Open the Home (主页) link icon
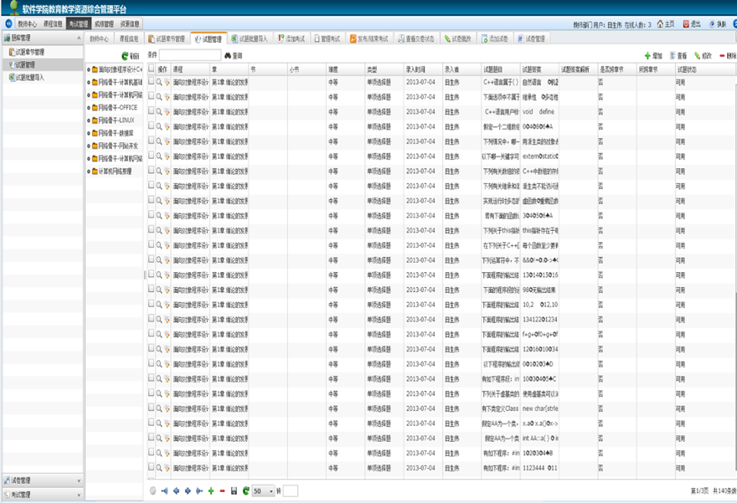Screen dimensions: 737x503 coord(661,24)
